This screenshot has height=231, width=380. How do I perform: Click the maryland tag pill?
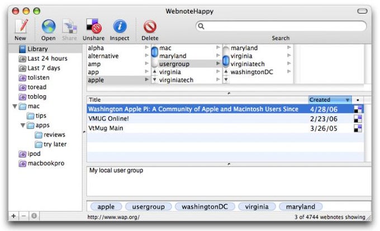tap(301, 207)
